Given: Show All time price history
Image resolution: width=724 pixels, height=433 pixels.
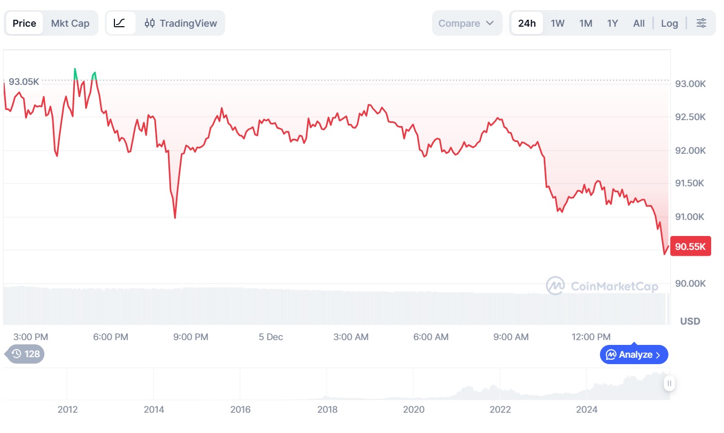Looking at the screenshot, I should [x=638, y=23].
